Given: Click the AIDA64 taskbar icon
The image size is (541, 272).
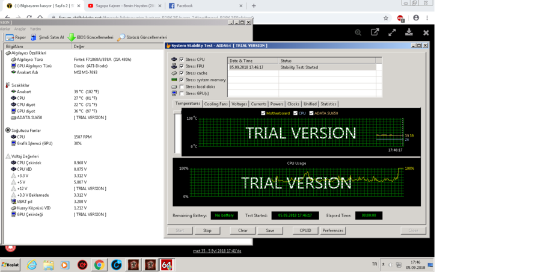Looking at the screenshot, I should (167, 264).
